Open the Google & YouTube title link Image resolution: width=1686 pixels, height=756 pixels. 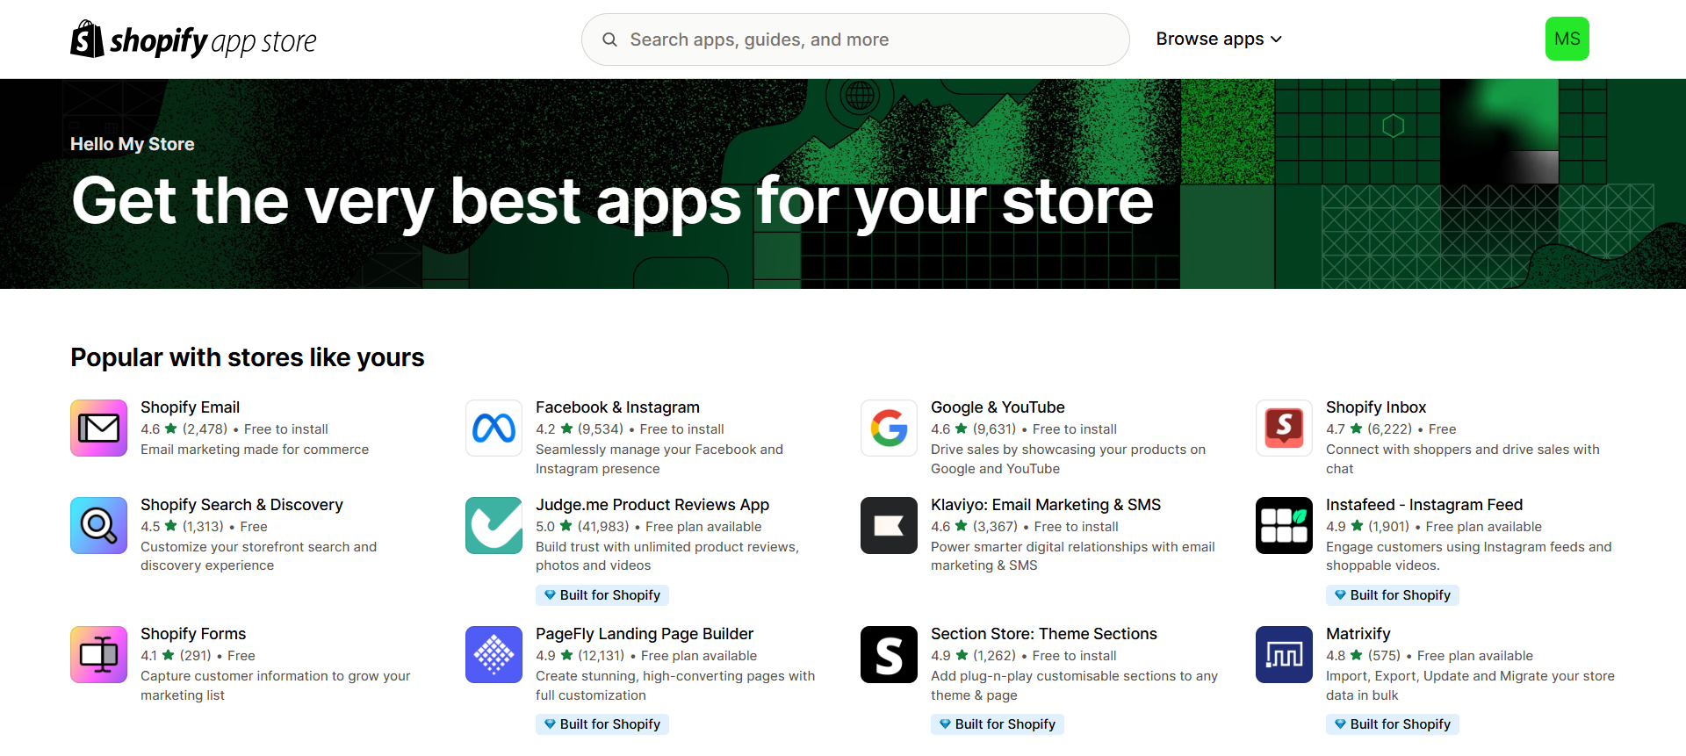tap(998, 407)
